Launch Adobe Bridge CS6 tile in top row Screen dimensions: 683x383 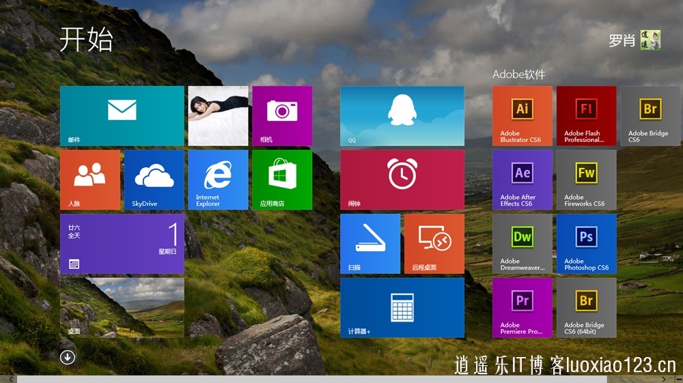tap(650, 116)
